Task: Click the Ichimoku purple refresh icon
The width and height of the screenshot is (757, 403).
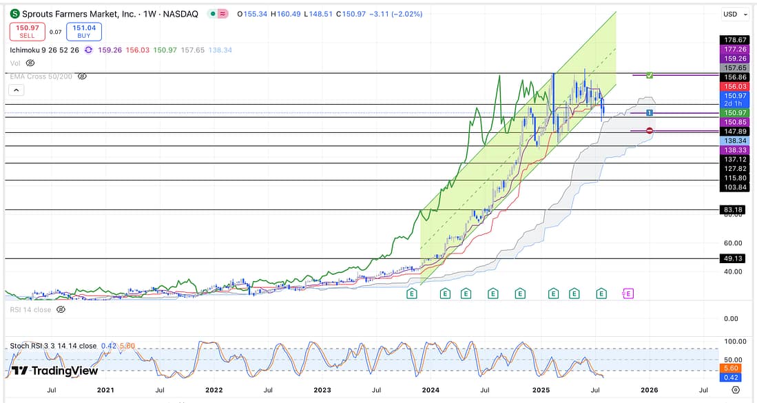Action: (x=88, y=50)
